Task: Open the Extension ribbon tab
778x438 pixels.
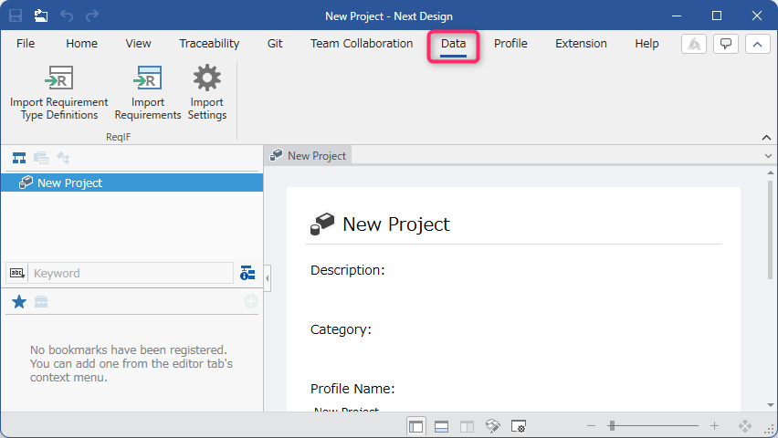Action: click(581, 44)
